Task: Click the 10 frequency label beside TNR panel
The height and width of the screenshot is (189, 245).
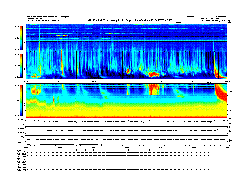Action: (230, 111)
